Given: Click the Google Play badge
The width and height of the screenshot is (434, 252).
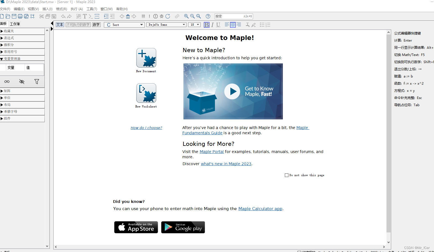Looking at the screenshot, I should (183, 227).
